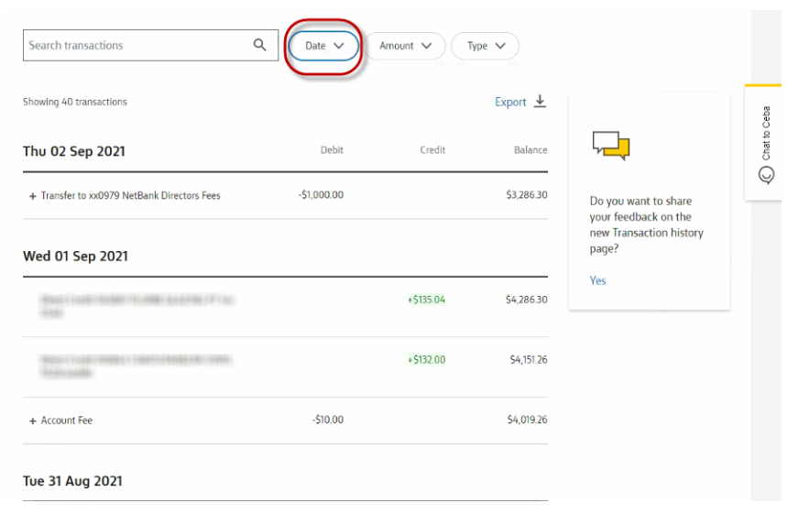Click the Debit column header
Screen dimensions: 787x514
click(332, 150)
